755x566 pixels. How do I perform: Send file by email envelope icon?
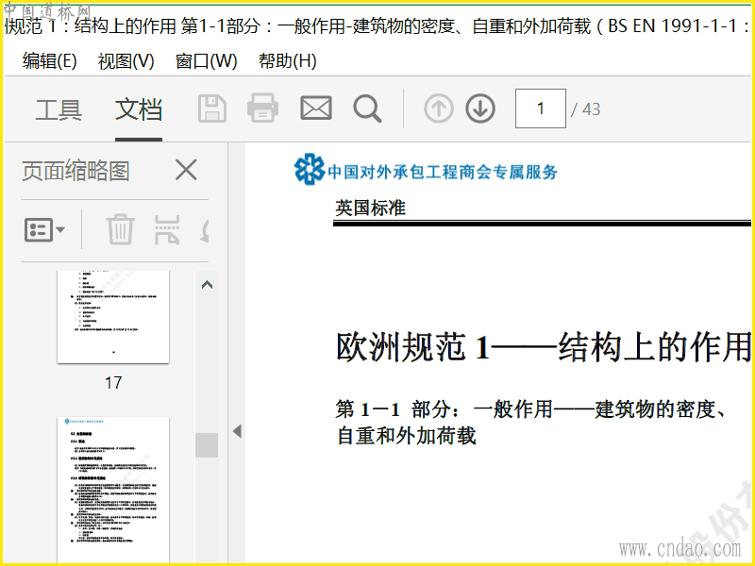tap(316, 108)
